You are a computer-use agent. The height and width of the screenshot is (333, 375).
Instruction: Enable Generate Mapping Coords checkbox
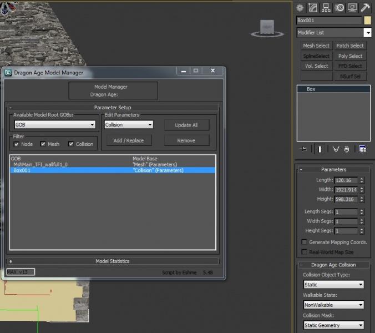(304, 242)
